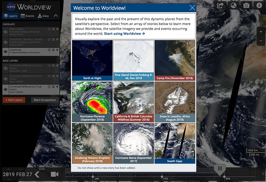266x182 pixels.
Task: Collapse the sidebar with double chevron
Action: pyautogui.click(x=56, y=16)
